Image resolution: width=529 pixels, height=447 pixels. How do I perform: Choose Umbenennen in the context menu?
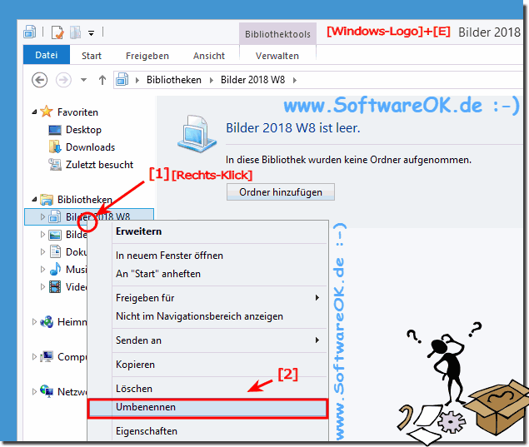tap(207, 408)
